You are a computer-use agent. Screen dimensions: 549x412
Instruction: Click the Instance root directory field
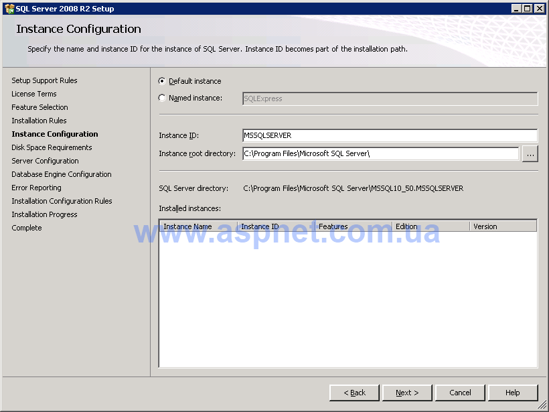(x=380, y=154)
